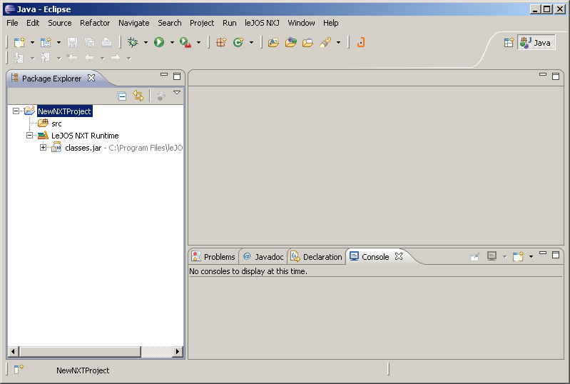
Task: Select the Java perspective button
Action: click(536, 43)
